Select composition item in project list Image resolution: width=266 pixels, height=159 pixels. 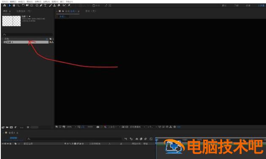click(x=26, y=42)
